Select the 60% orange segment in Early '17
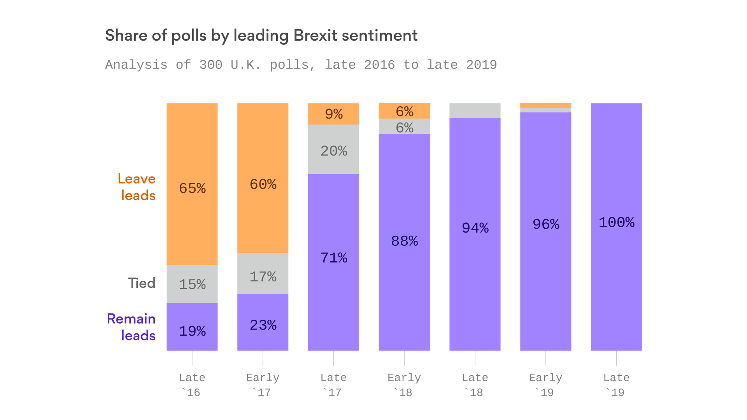 pos(263,178)
